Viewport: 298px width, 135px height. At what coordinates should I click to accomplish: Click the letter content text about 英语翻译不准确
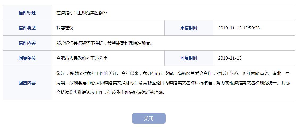tap(104, 43)
